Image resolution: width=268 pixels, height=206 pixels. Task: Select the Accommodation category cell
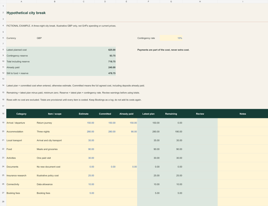coord(21,132)
